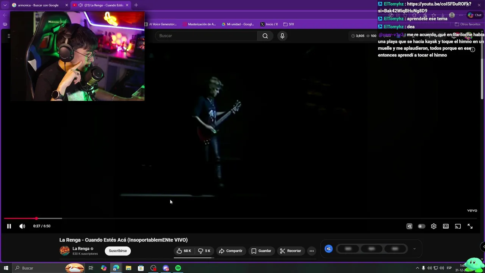Open the SFX bookmarks folder

(289, 24)
